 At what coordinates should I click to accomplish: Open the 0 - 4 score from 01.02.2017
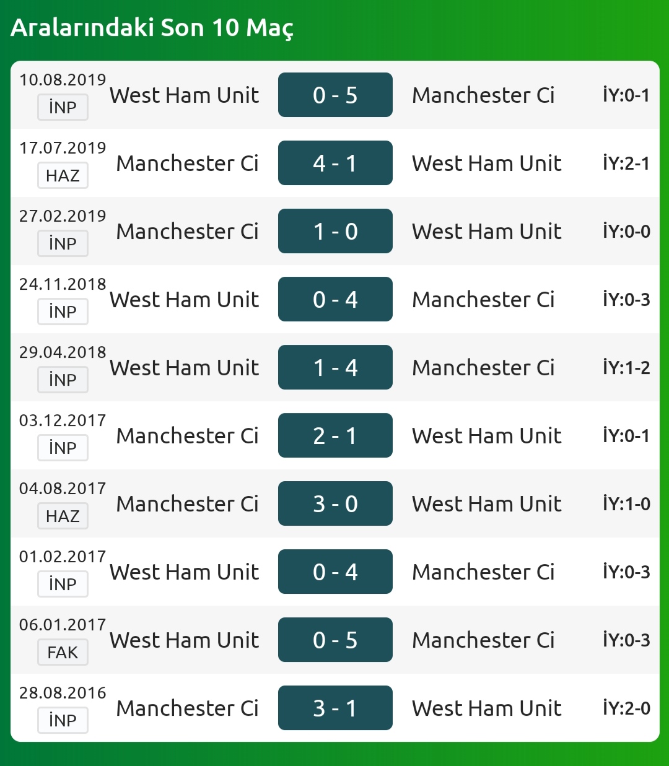335,572
